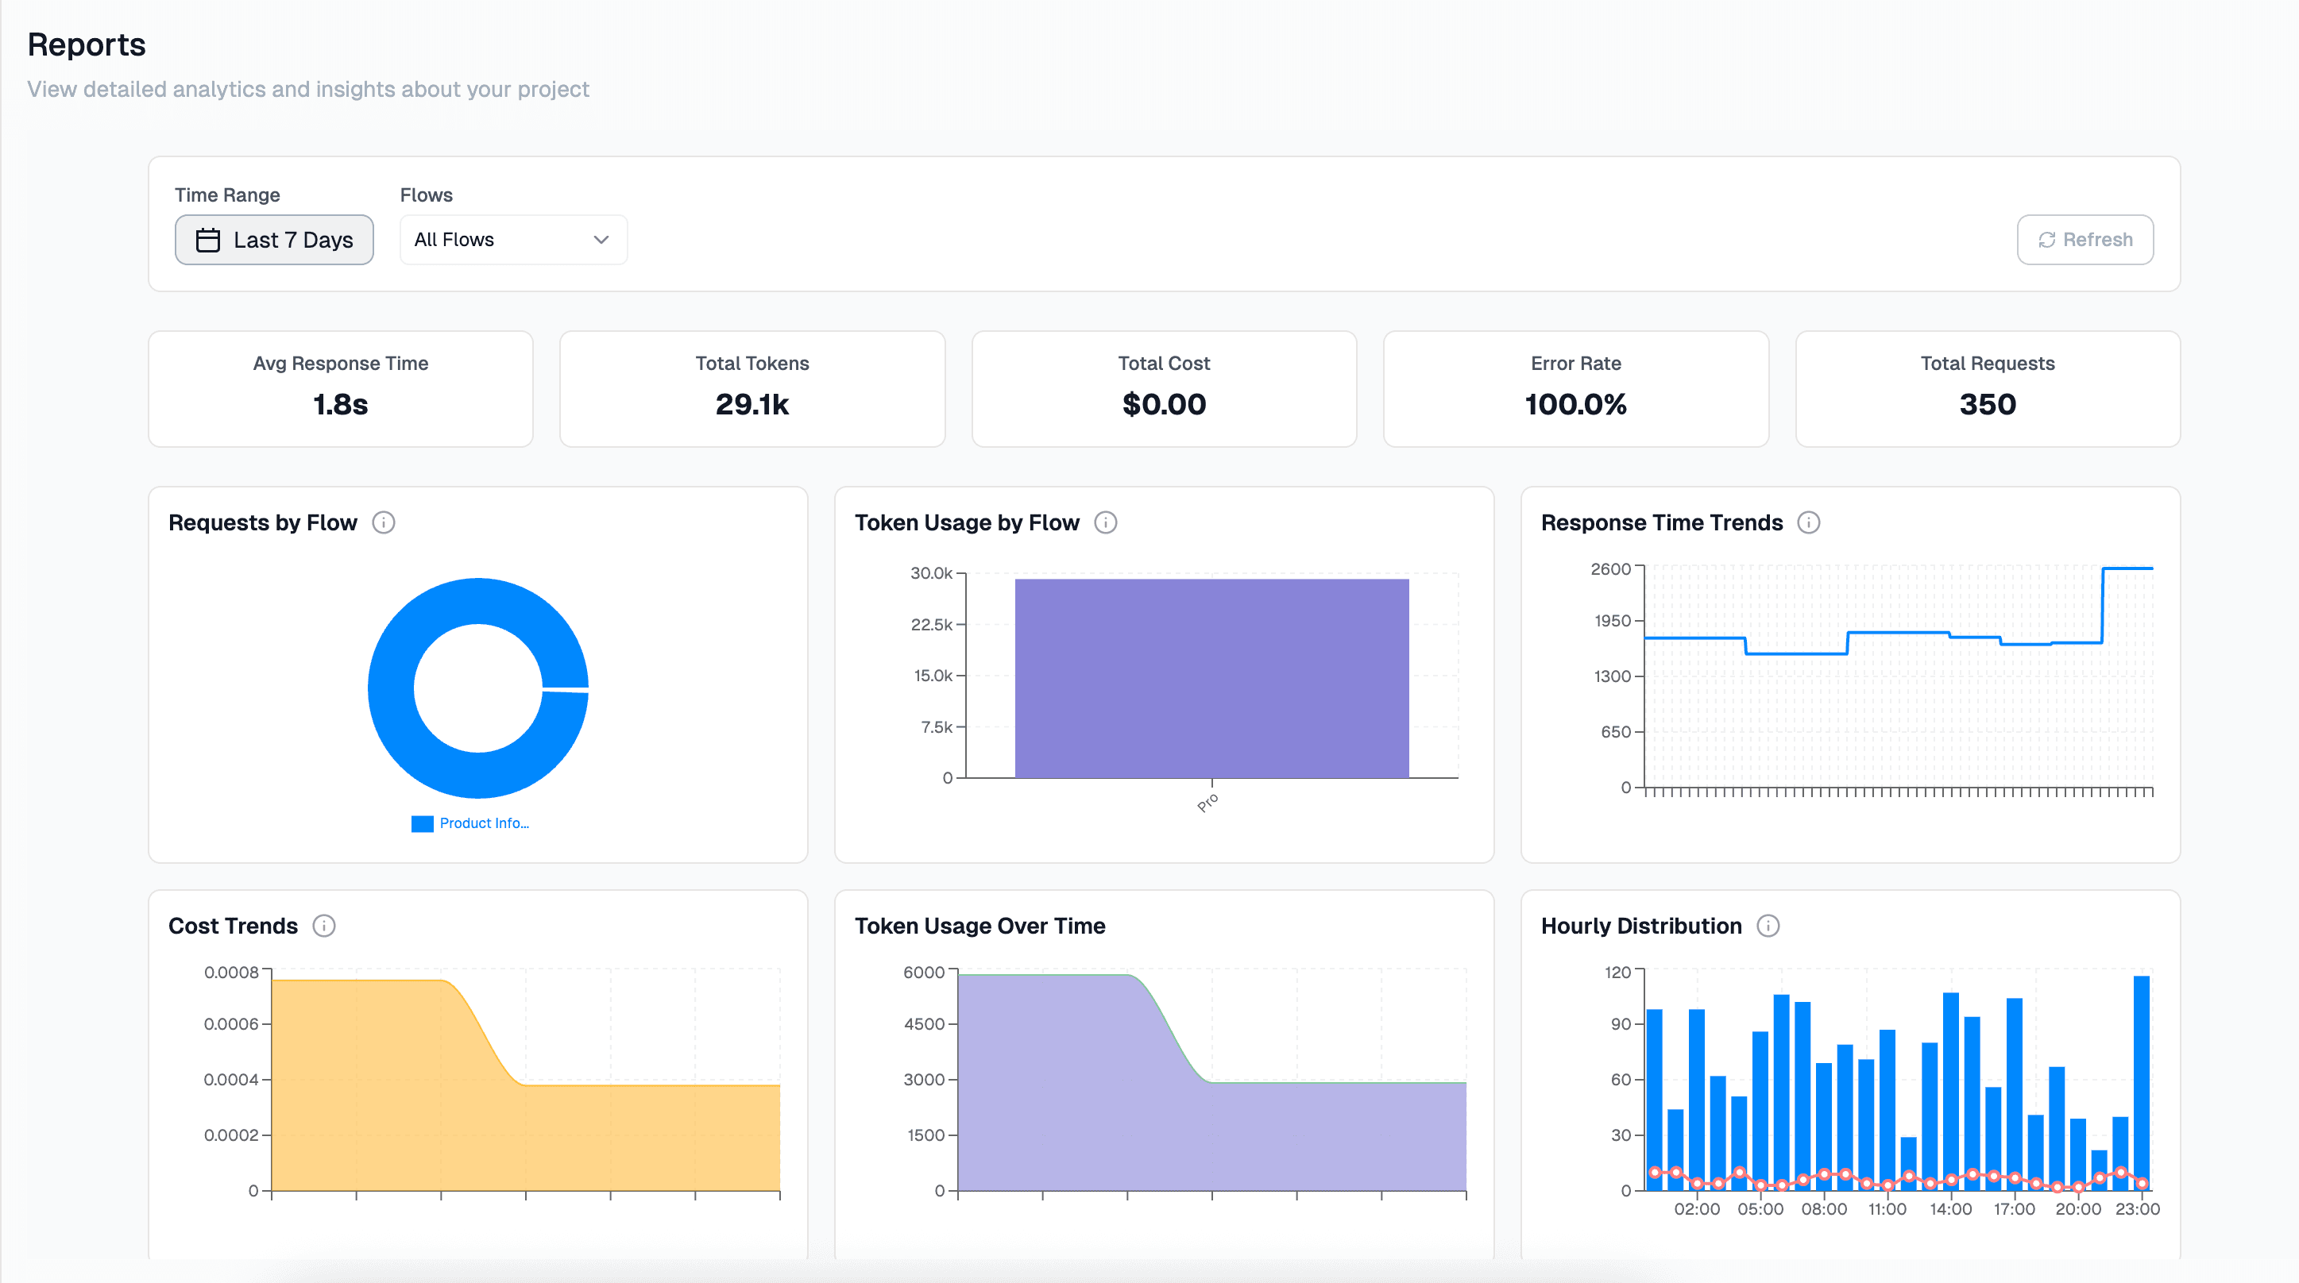
Task: Click the Error Rate stat card
Action: [1575, 389]
